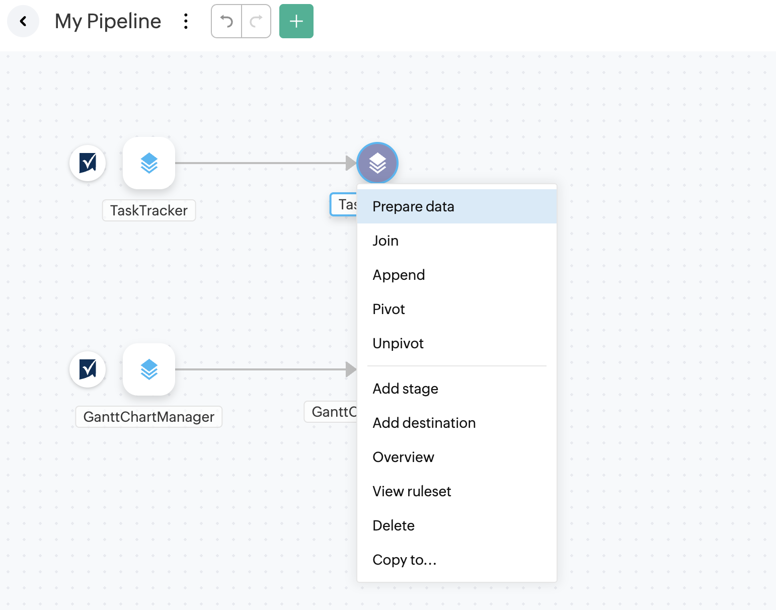Click the GanttChartManager source checkmark icon

click(88, 369)
